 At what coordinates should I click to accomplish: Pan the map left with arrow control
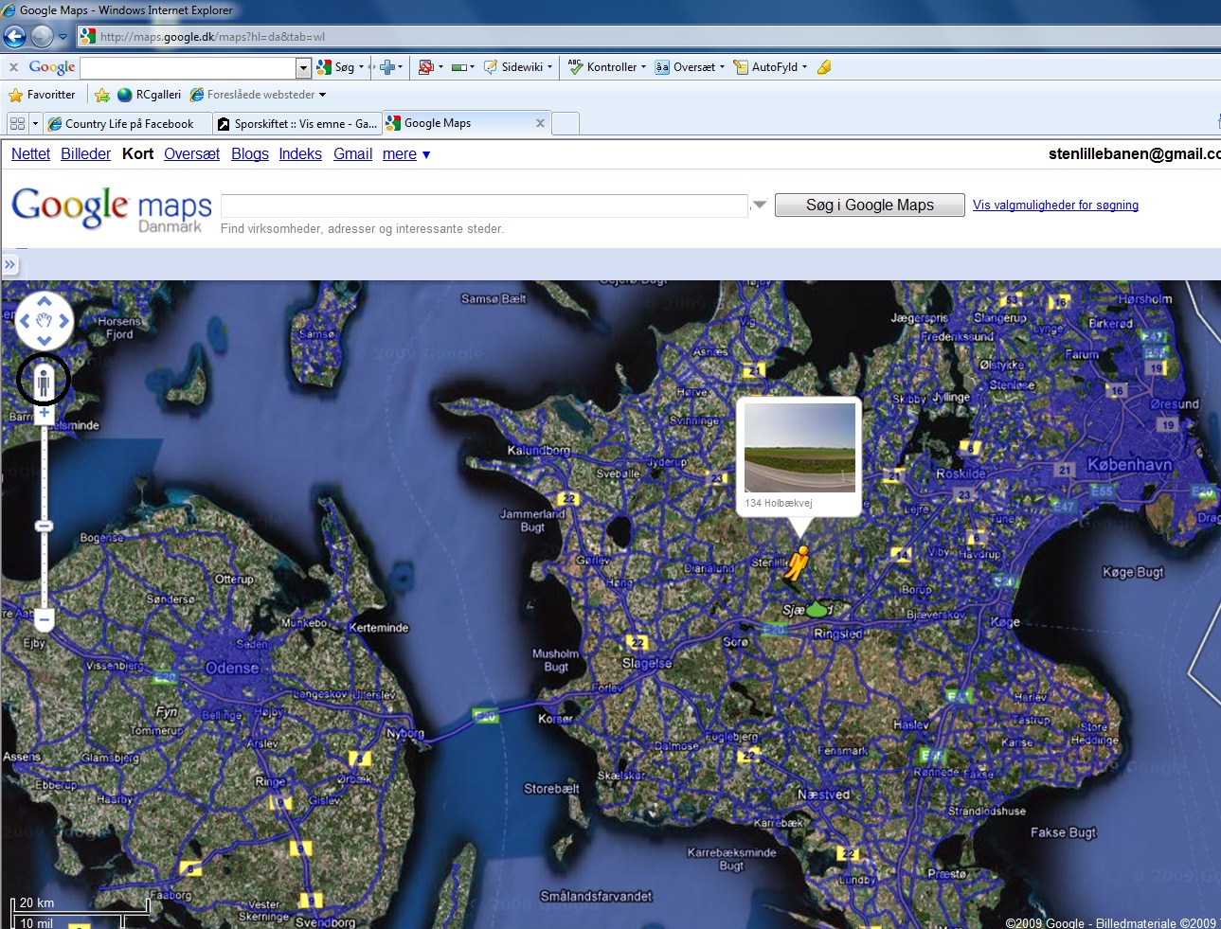coord(25,321)
